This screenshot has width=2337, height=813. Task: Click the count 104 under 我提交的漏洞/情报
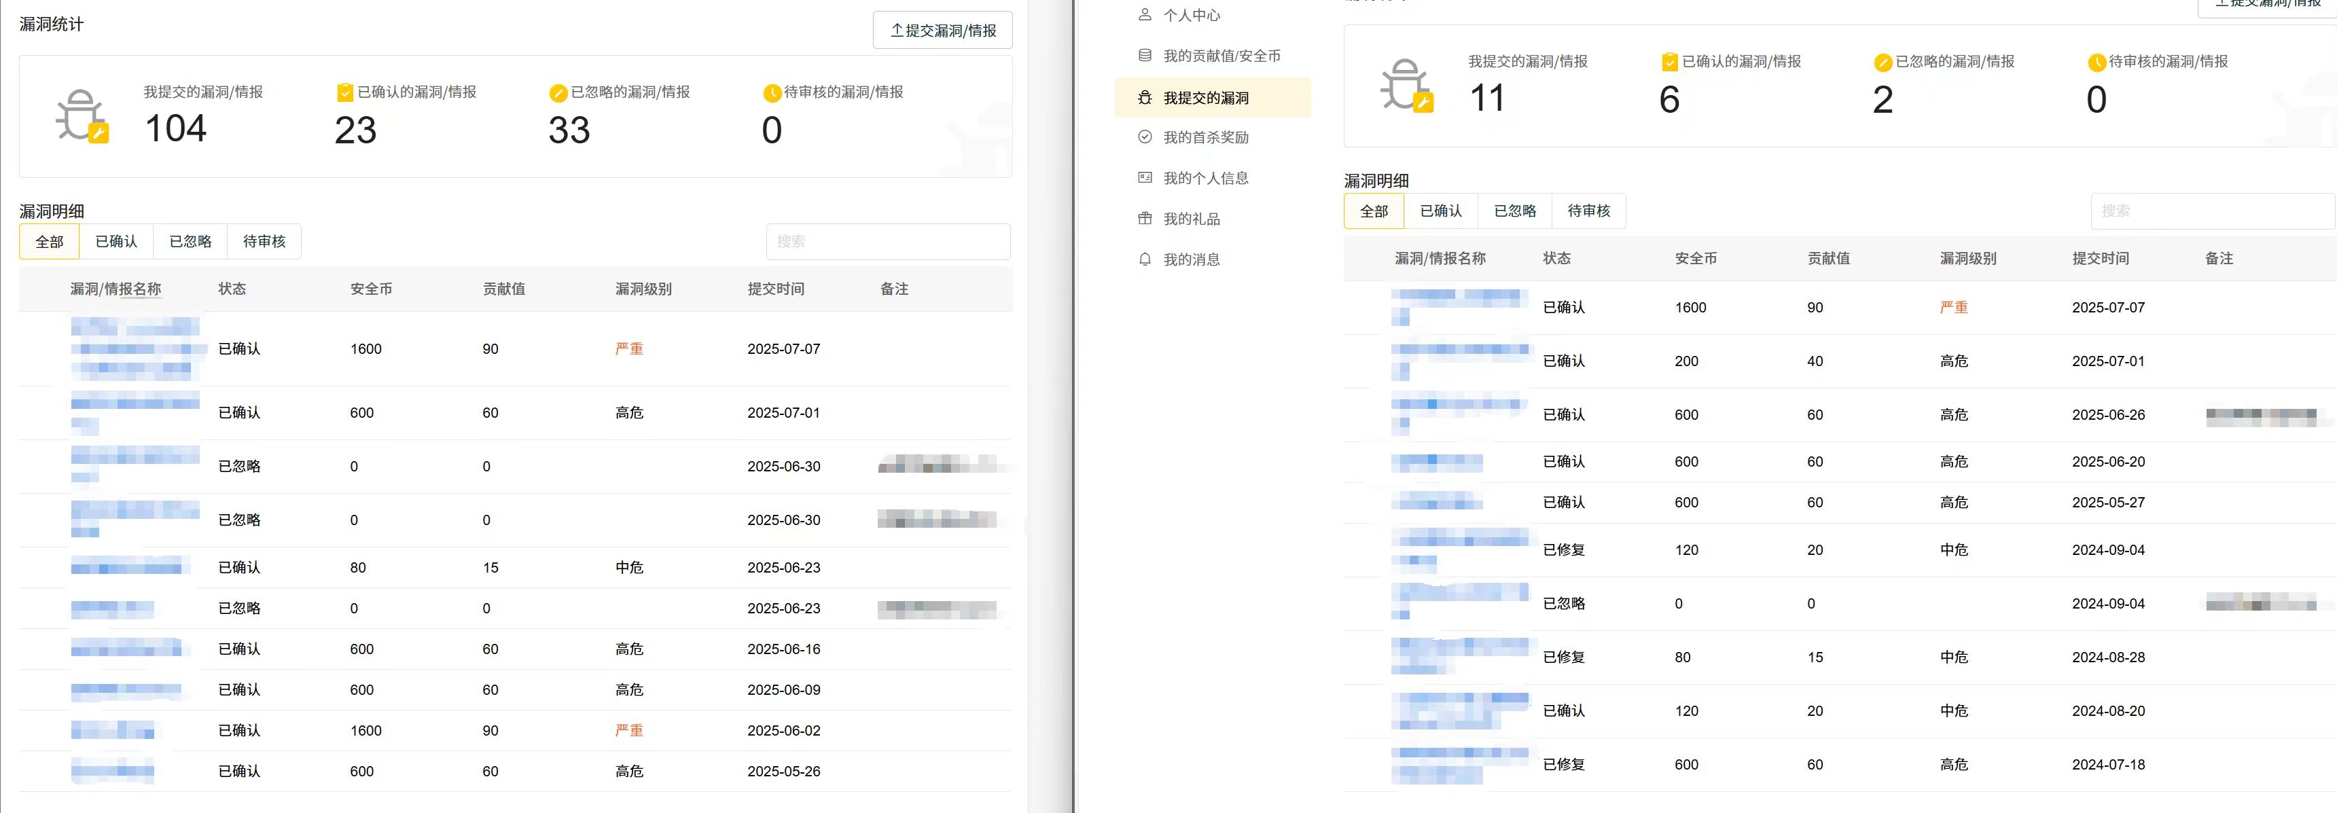point(176,129)
